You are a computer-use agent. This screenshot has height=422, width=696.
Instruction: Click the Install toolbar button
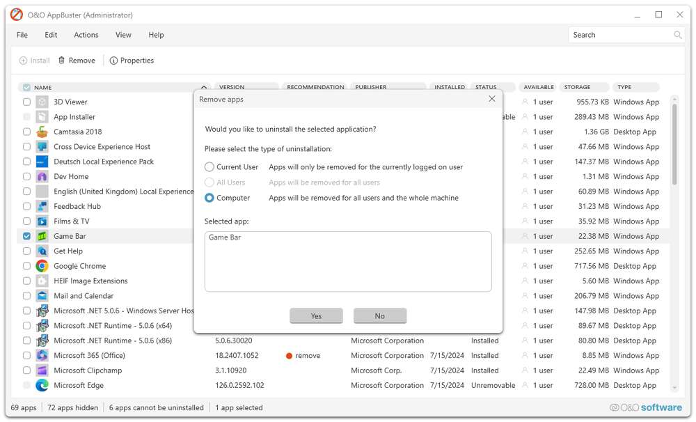click(x=35, y=61)
